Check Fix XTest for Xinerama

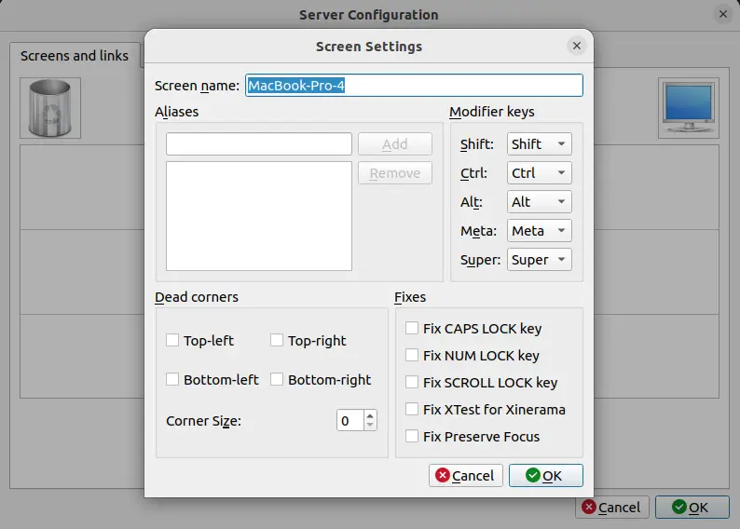(x=412, y=409)
